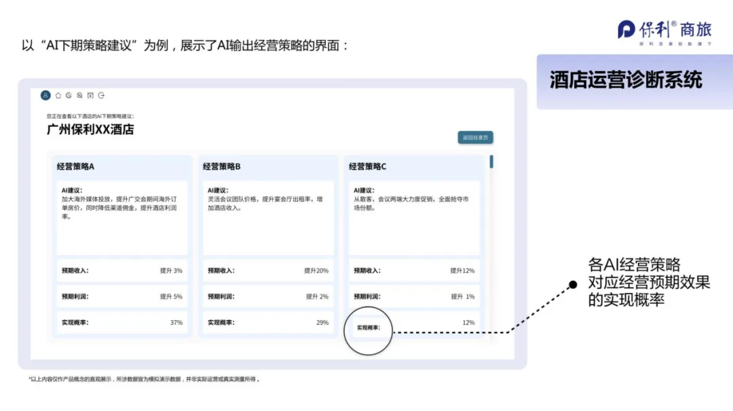Click 实现概率 37% row in strategy A
Image resolution: width=733 pixels, height=411 pixels.
click(x=122, y=323)
